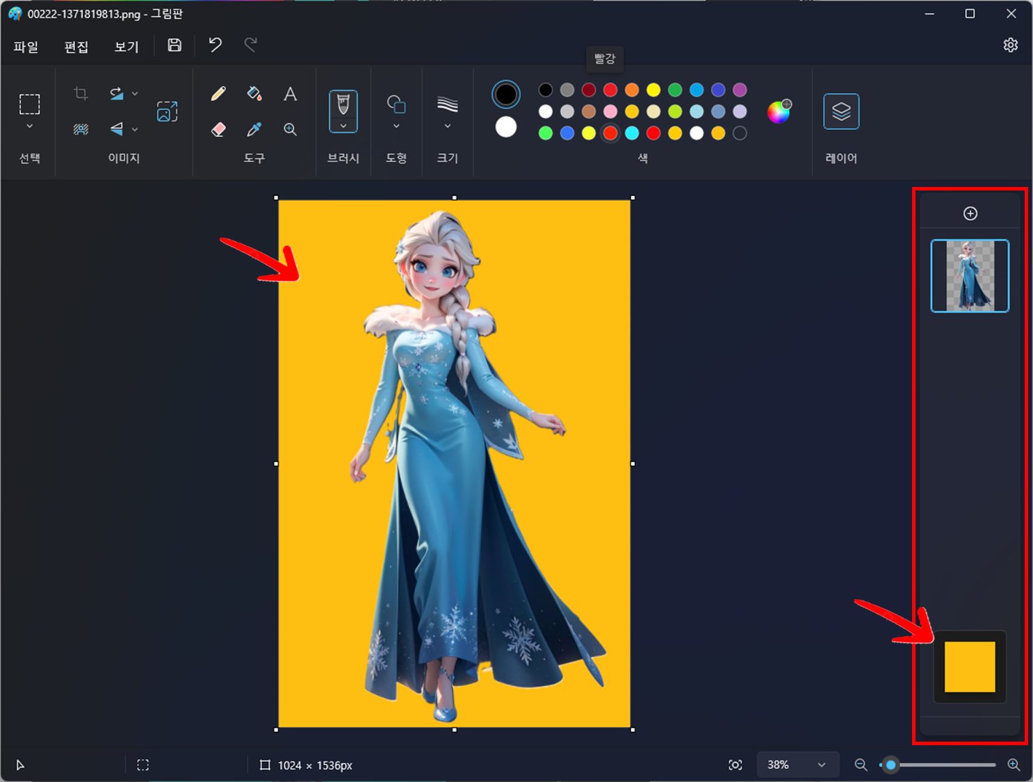Select the text tool
The height and width of the screenshot is (782, 1033).
[291, 93]
